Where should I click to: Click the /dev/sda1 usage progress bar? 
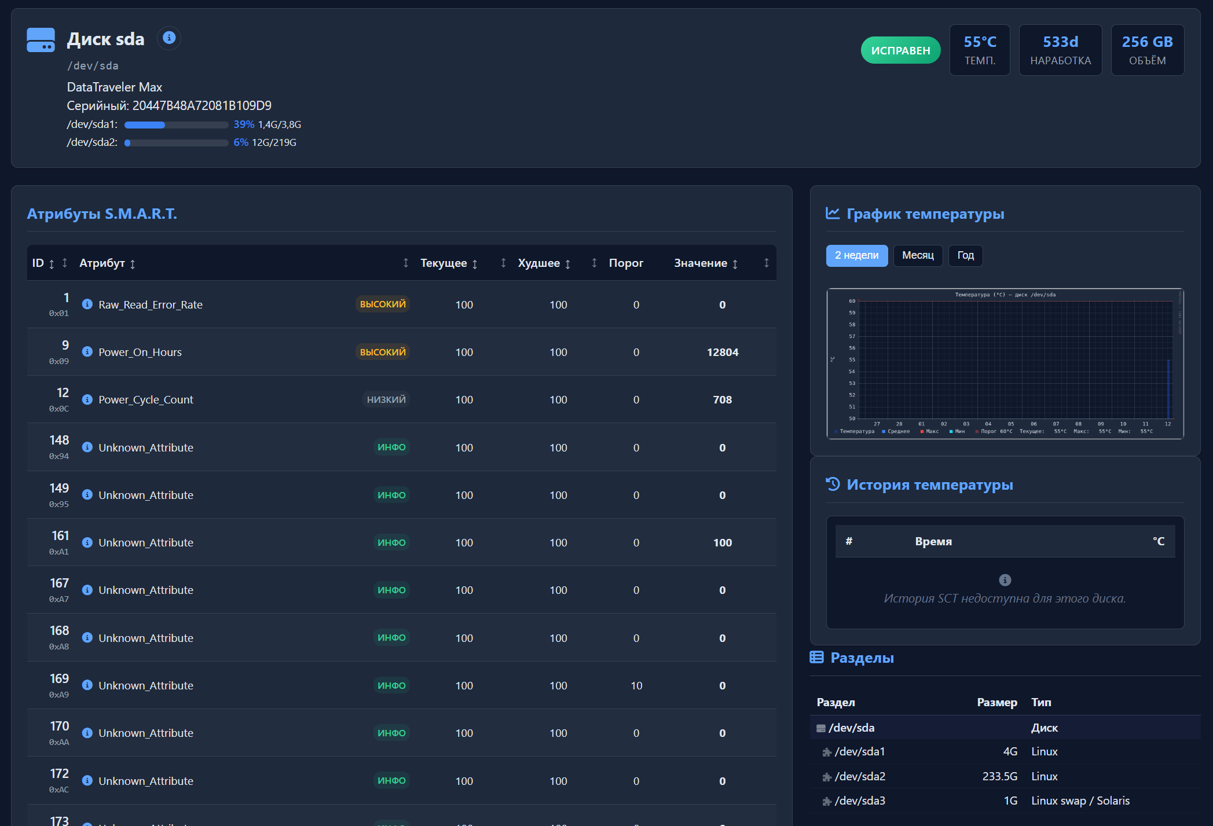point(176,125)
